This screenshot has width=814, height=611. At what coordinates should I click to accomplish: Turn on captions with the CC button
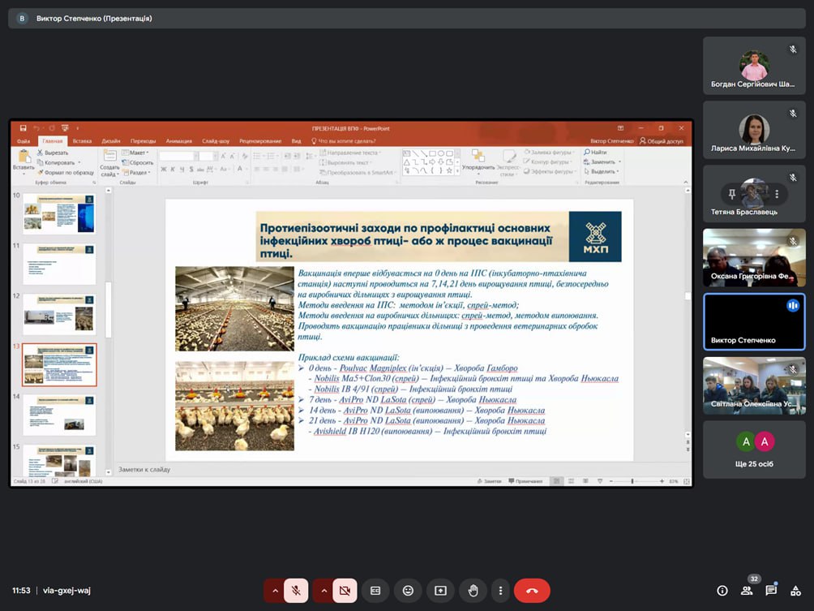click(x=375, y=591)
